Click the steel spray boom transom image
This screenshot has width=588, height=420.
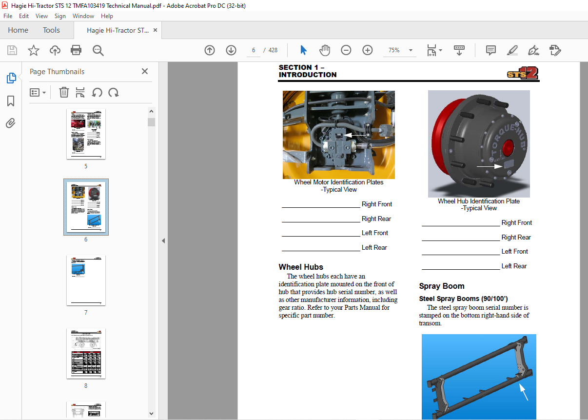click(x=479, y=377)
